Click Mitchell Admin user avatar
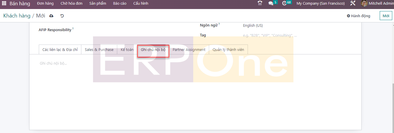Image resolution: width=394 pixels, height=133 pixels. pyautogui.click(x=364, y=3)
